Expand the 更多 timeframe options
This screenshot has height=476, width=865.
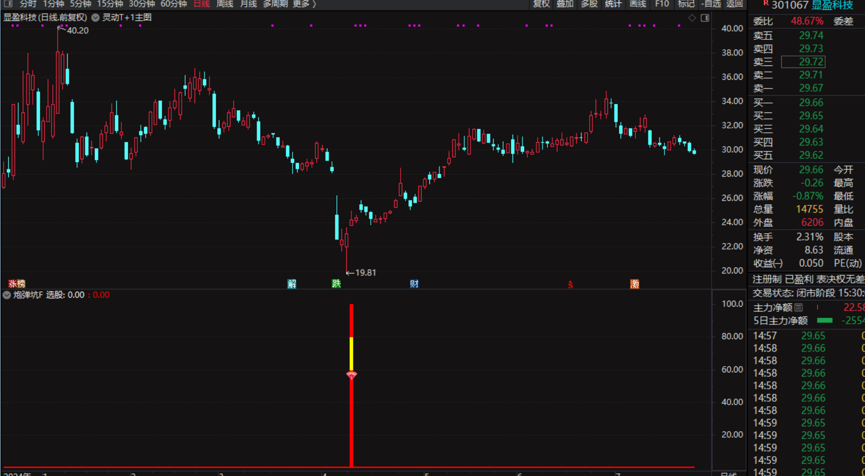click(x=304, y=4)
